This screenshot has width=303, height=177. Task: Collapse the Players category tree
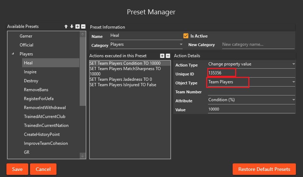click(13, 54)
